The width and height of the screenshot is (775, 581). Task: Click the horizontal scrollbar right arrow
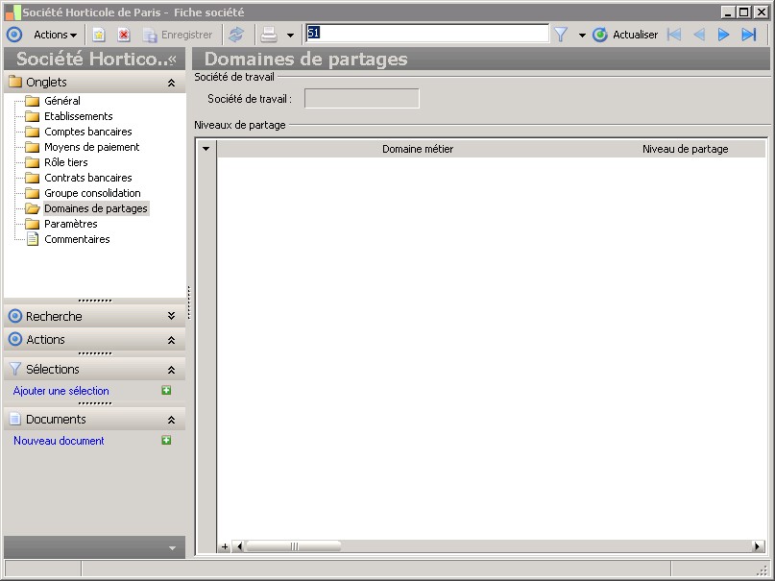pyautogui.click(x=757, y=546)
